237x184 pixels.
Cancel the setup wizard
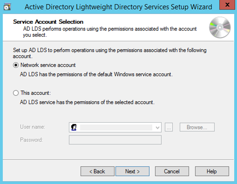[172, 171]
